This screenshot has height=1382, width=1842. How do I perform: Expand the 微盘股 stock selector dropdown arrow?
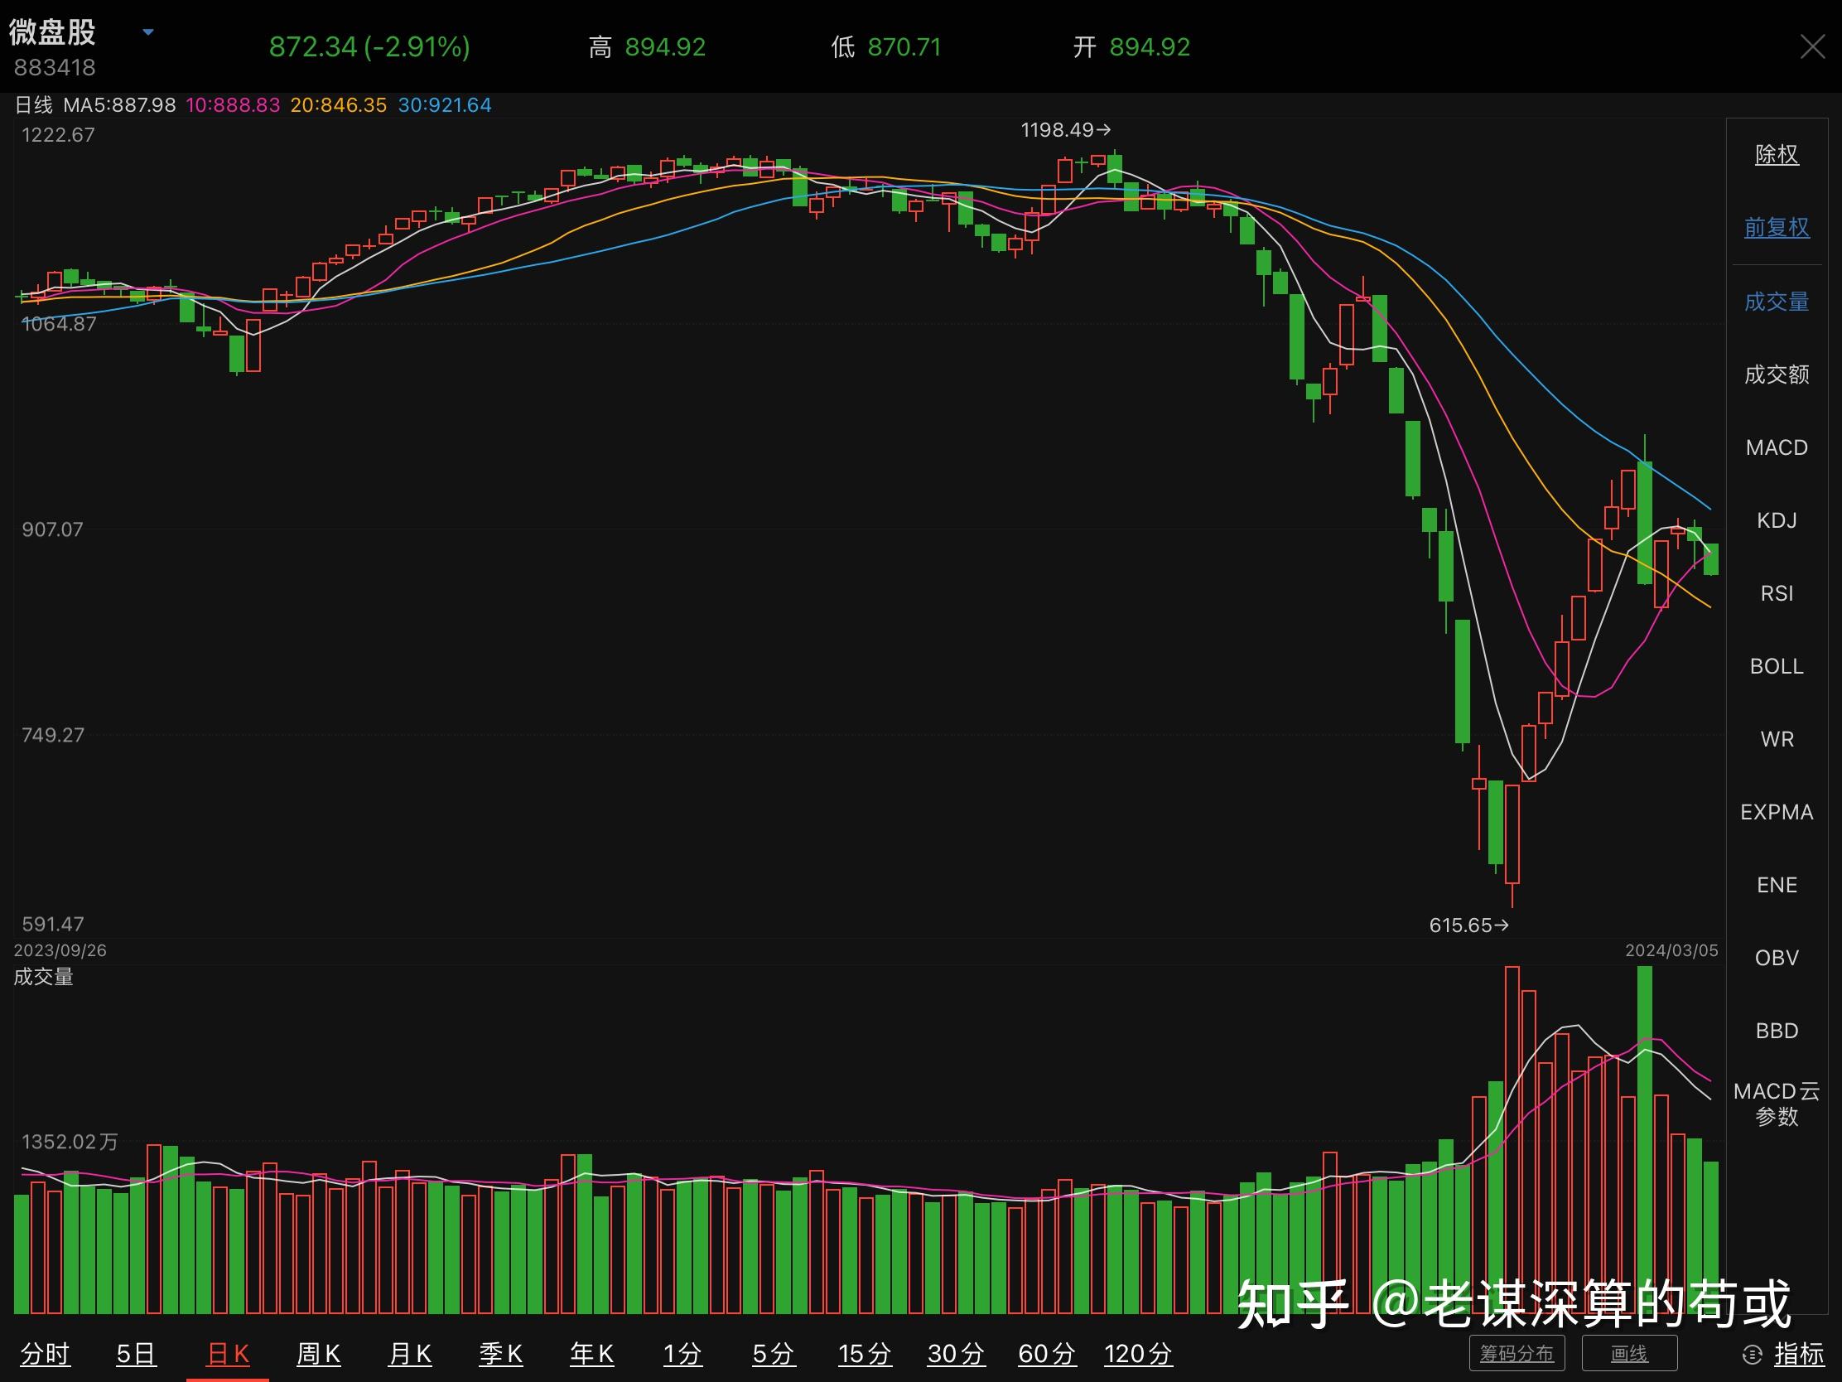(x=148, y=32)
